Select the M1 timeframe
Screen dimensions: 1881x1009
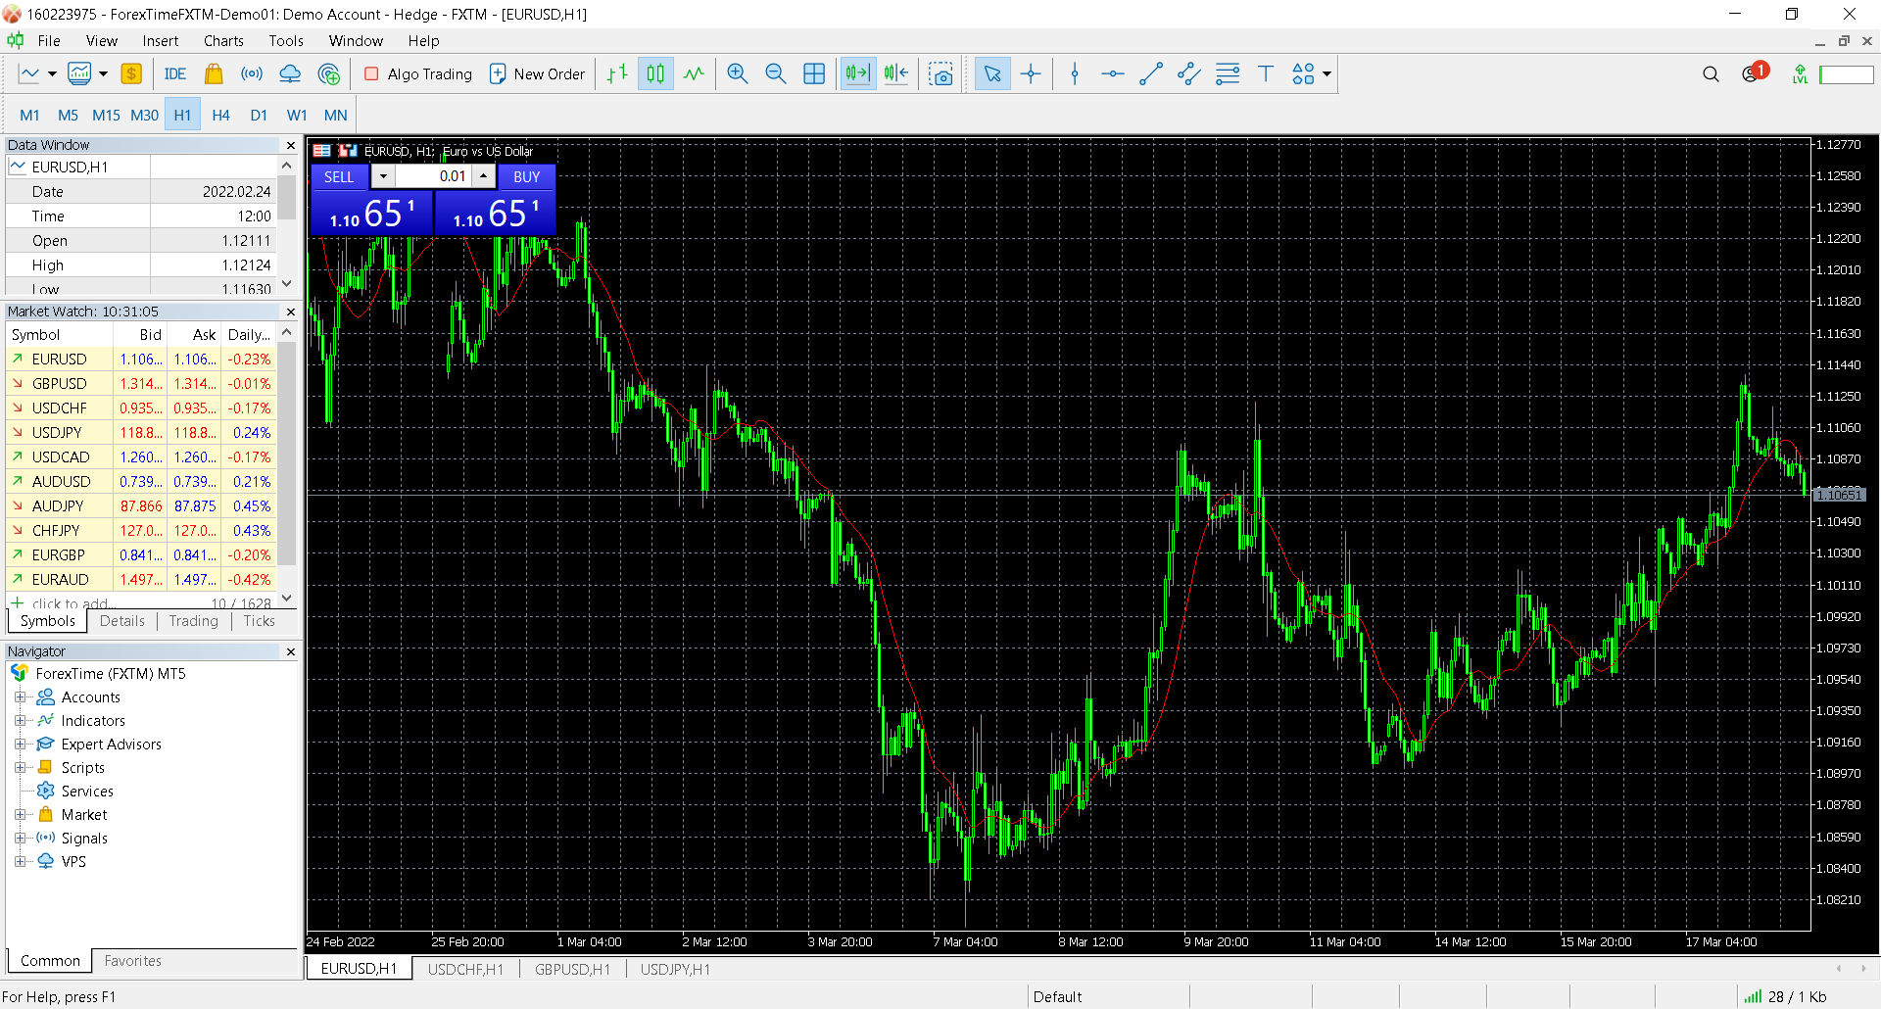click(x=29, y=115)
